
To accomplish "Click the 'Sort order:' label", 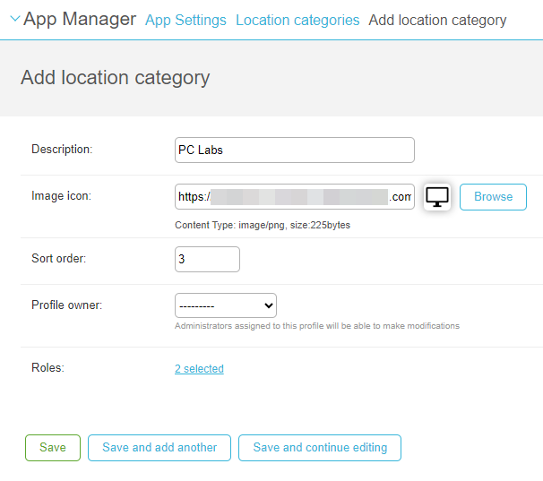I will (x=59, y=258).
